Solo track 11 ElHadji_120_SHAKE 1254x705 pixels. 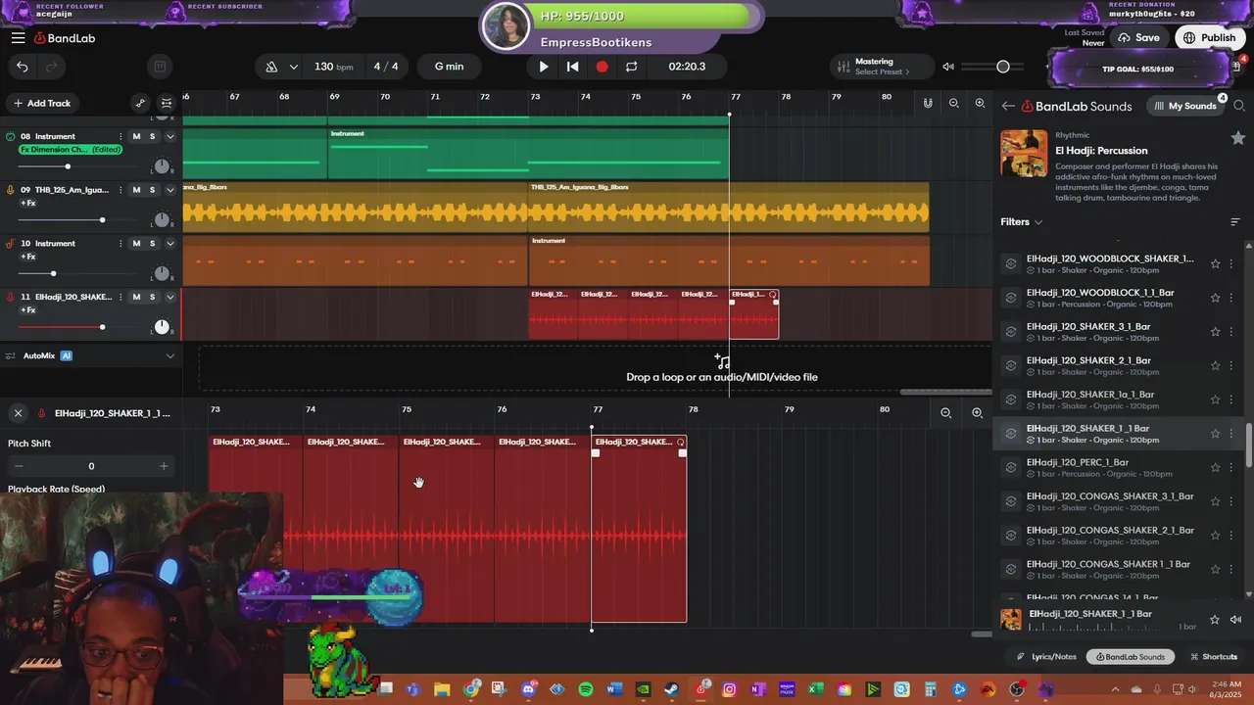pos(152,297)
